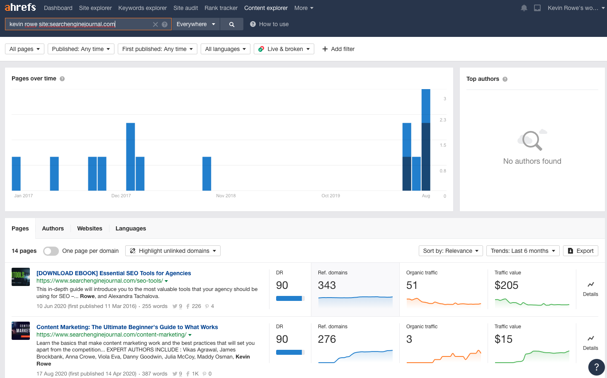Image resolution: width=607 pixels, height=378 pixels.
Task: Open the search syntax help question mark
Action: [165, 24]
